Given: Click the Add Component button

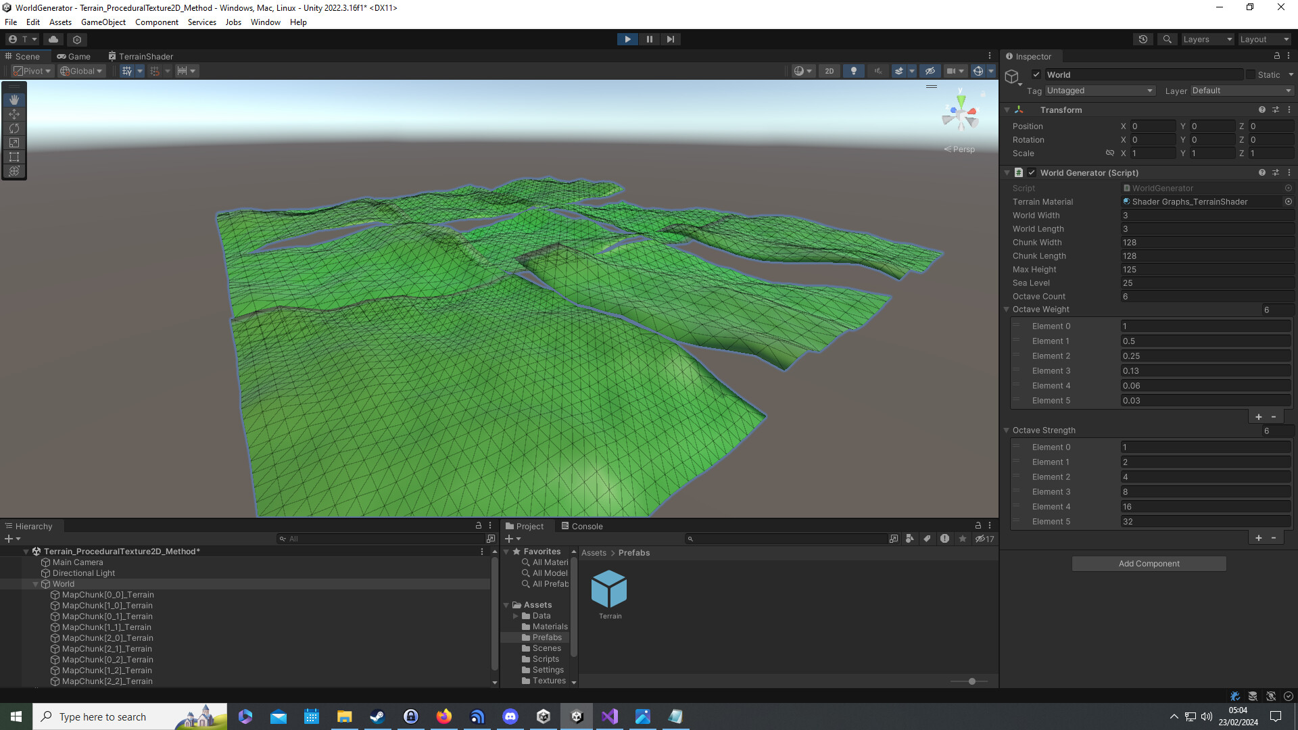Looking at the screenshot, I should (1149, 564).
